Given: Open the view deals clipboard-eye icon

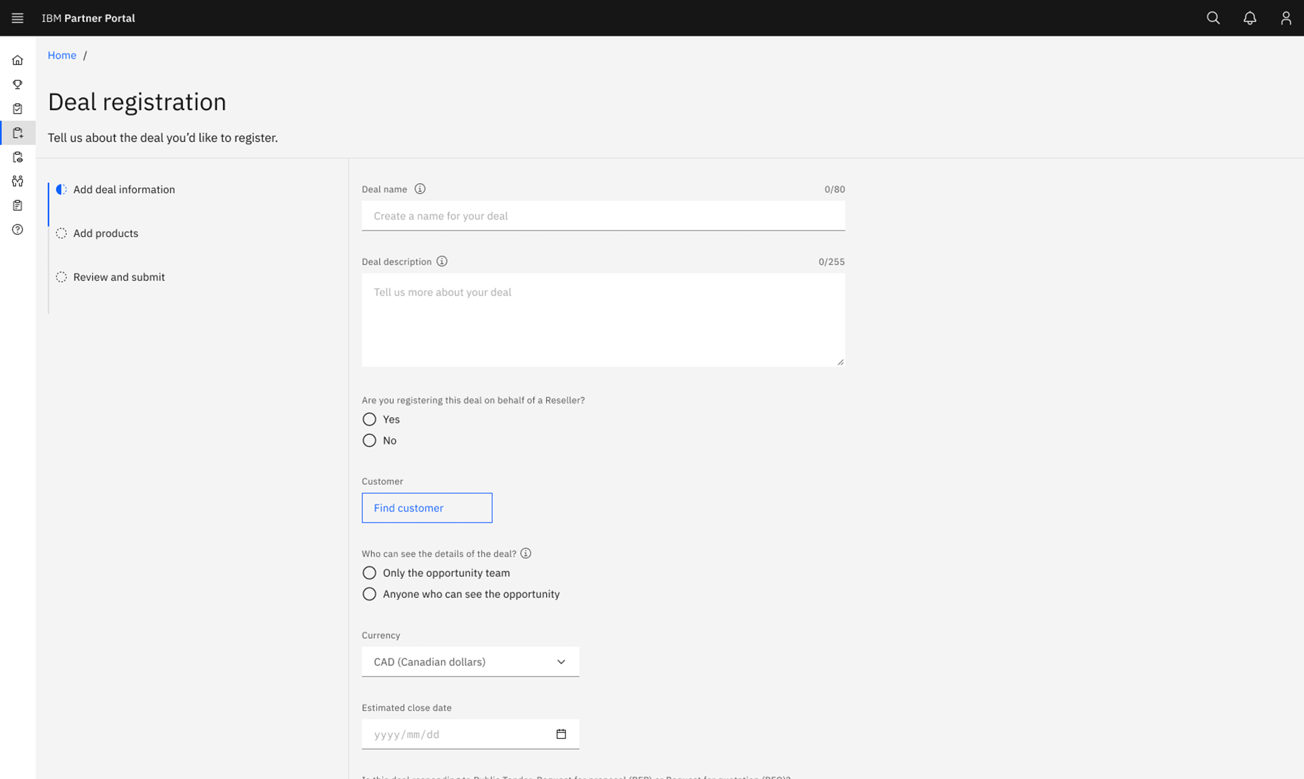Looking at the screenshot, I should [x=17, y=157].
